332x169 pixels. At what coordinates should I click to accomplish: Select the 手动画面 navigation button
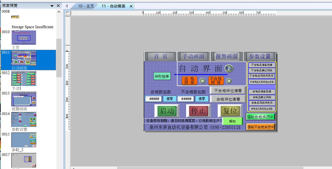(193, 56)
